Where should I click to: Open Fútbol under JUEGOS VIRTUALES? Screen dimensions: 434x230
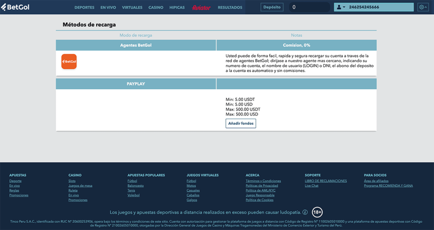[x=191, y=181]
